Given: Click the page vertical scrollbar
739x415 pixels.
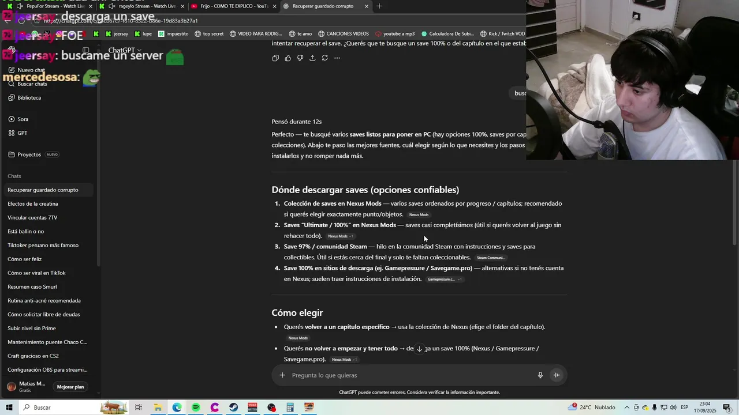Looking at the screenshot, I should (x=736, y=202).
